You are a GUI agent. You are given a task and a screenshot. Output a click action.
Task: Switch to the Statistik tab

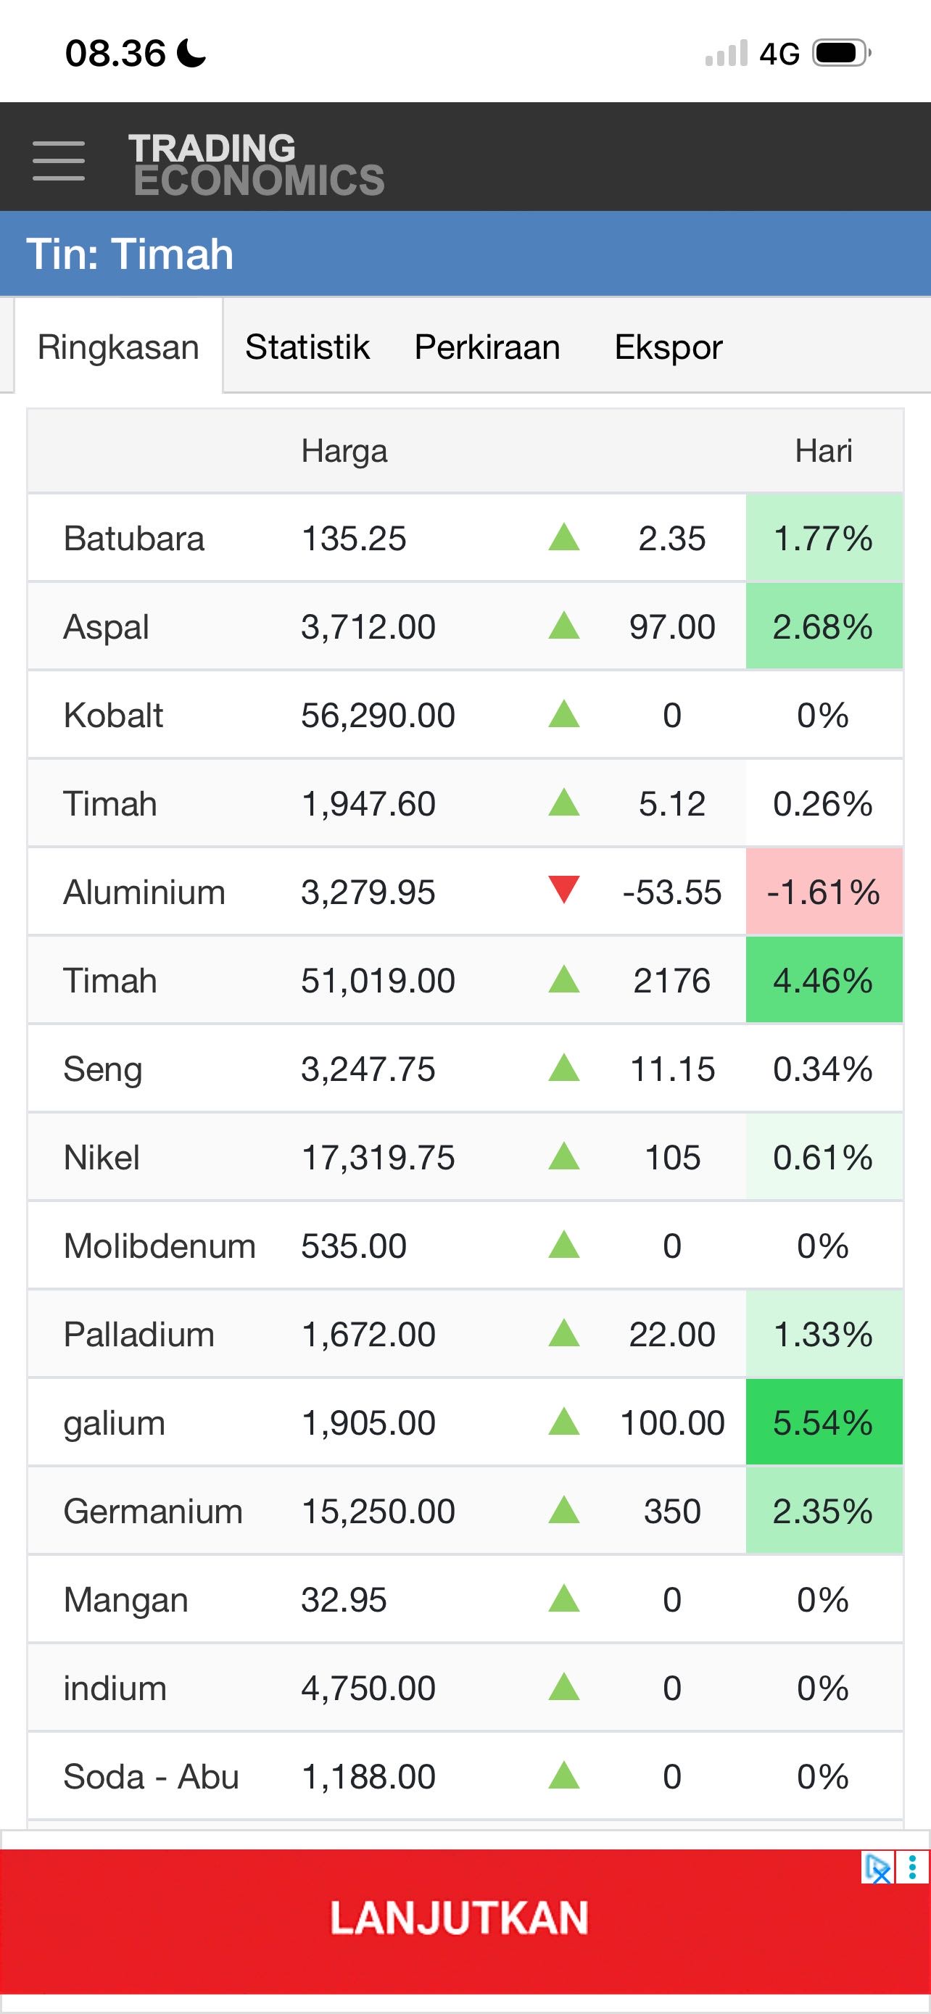click(307, 347)
